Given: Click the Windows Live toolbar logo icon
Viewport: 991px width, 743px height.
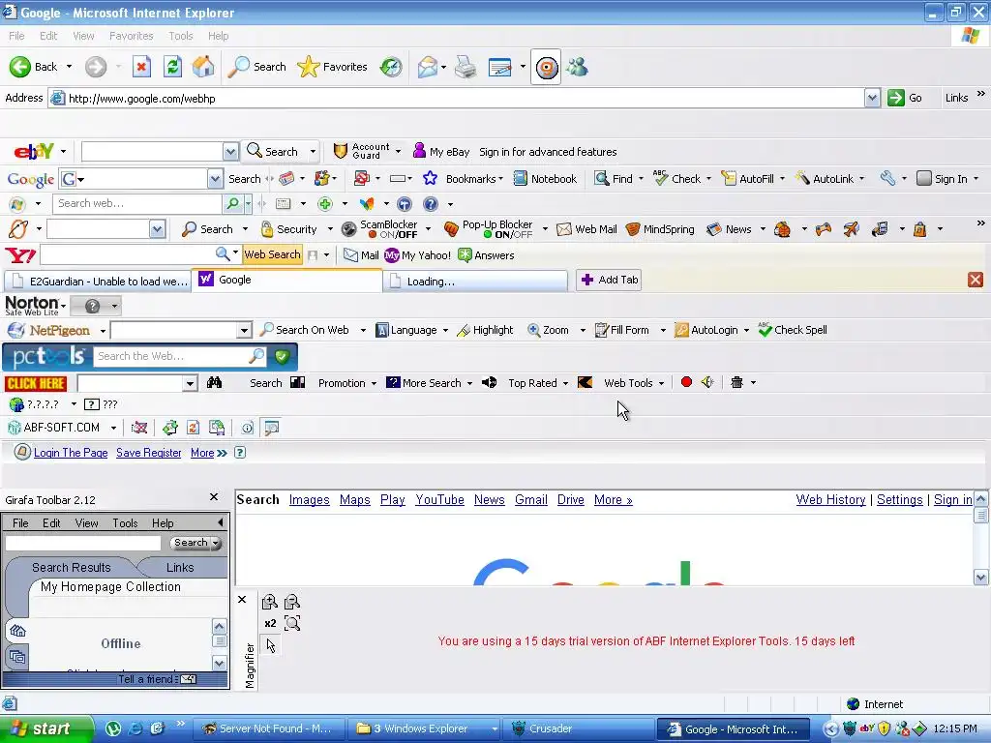Looking at the screenshot, I should click(17, 204).
